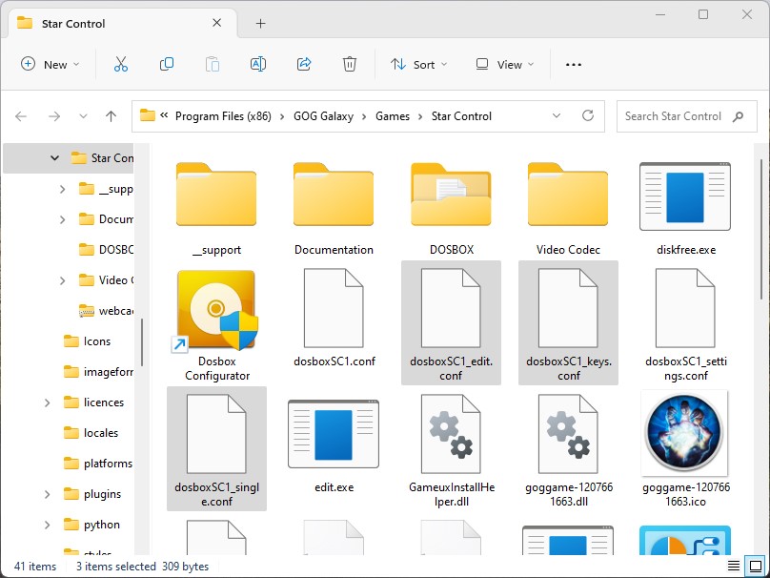Open DOSBOX folder in navigation tree

pos(106,250)
